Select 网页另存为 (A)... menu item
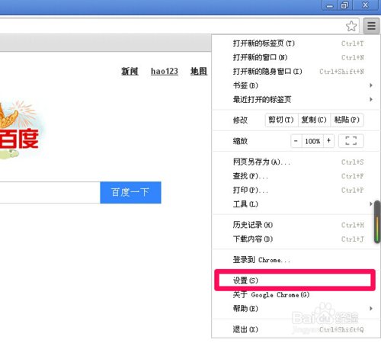381x343 pixels. coord(296,162)
